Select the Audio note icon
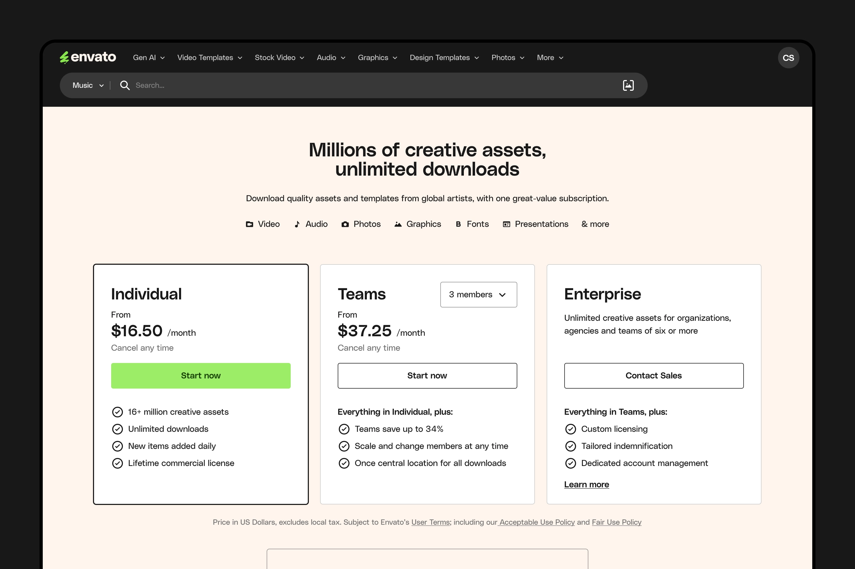Viewport: 855px width, 569px height. (297, 224)
